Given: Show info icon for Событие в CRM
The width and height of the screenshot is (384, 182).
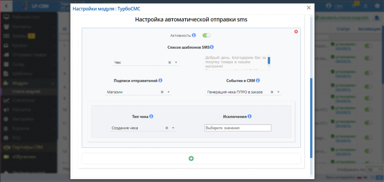Looking at the screenshot, I should [258, 80].
